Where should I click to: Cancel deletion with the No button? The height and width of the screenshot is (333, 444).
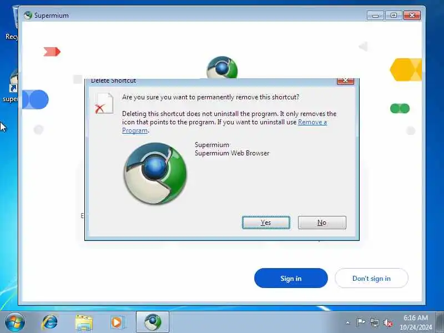point(322,223)
